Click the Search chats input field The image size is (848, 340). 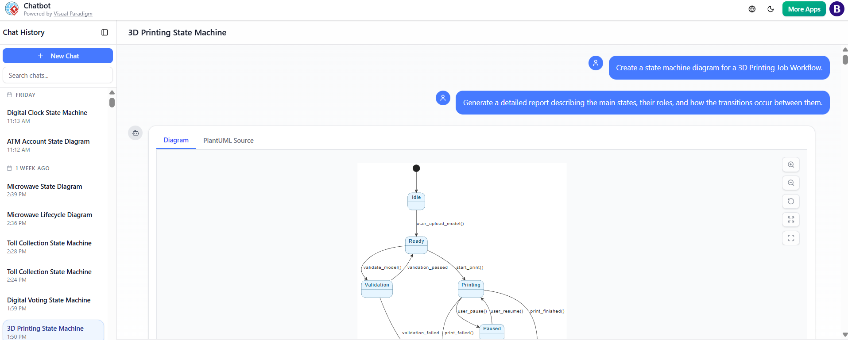pyautogui.click(x=58, y=76)
